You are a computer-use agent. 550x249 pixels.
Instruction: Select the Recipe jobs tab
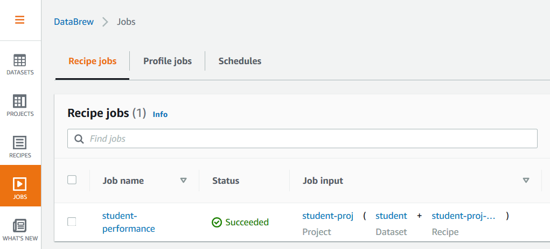coord(92,61)
